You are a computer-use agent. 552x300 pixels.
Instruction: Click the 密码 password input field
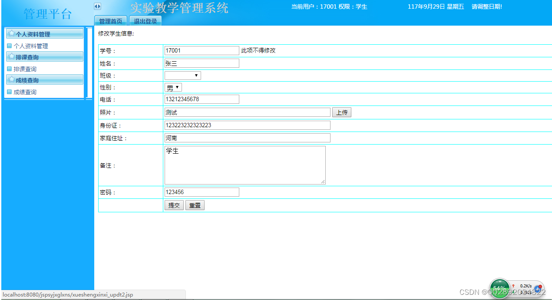[201, 192]
